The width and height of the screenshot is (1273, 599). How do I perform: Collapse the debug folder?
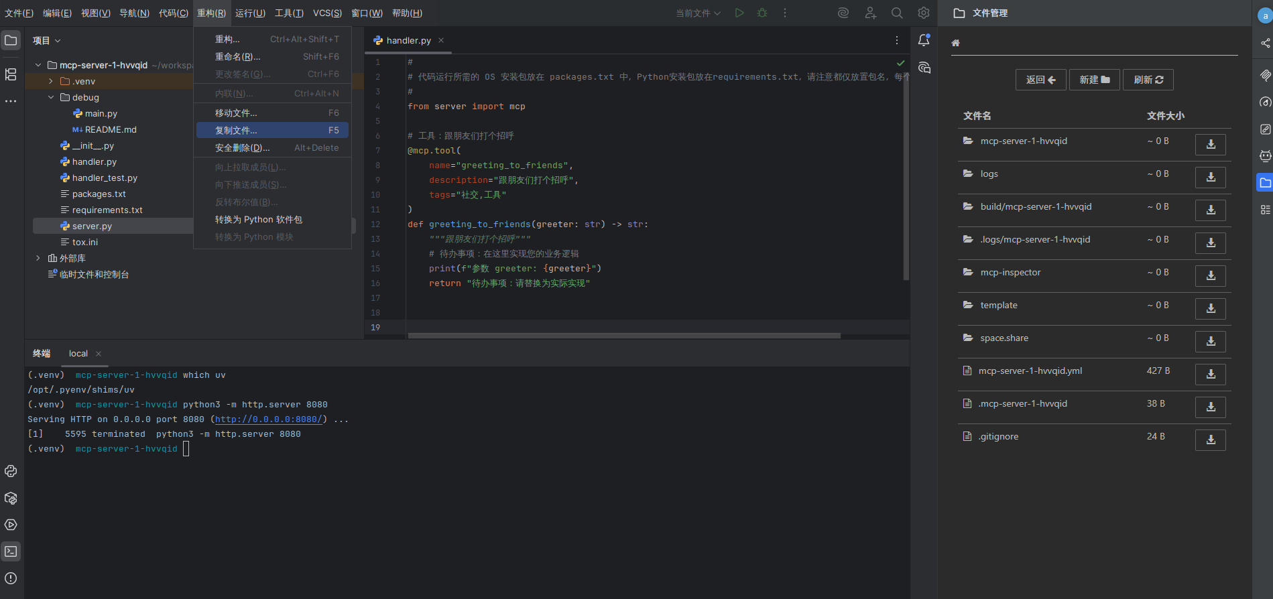tap(51, 97)
